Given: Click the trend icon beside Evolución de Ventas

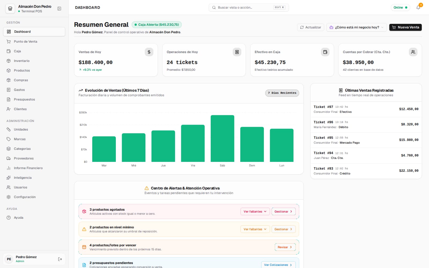Looking at the screenshot, I should (81, 90).
